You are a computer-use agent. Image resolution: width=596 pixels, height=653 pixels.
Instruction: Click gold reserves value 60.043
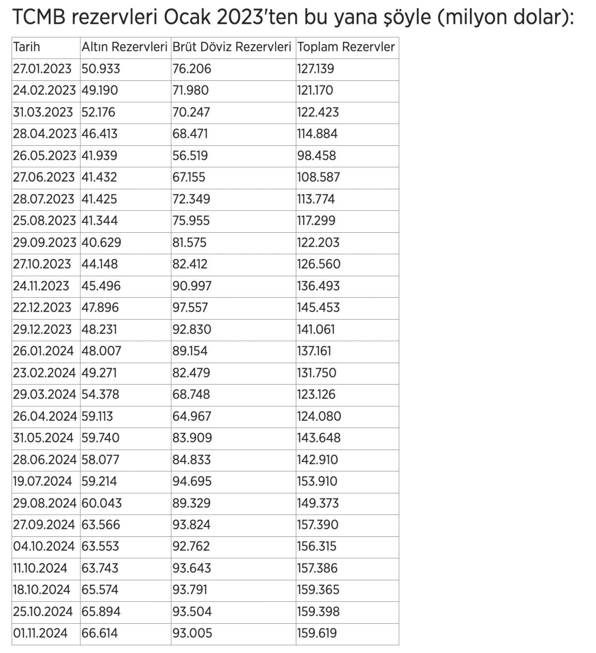click(101, 503)
